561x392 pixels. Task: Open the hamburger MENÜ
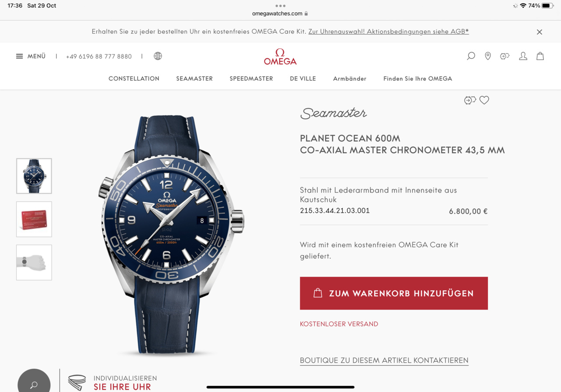point(31,56)
